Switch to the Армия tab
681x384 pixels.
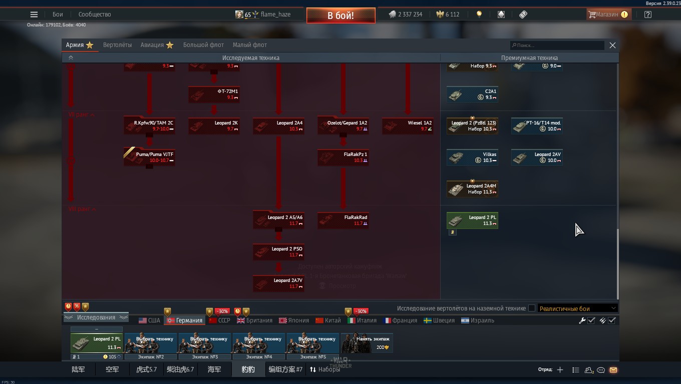click(x=80, y=45)
